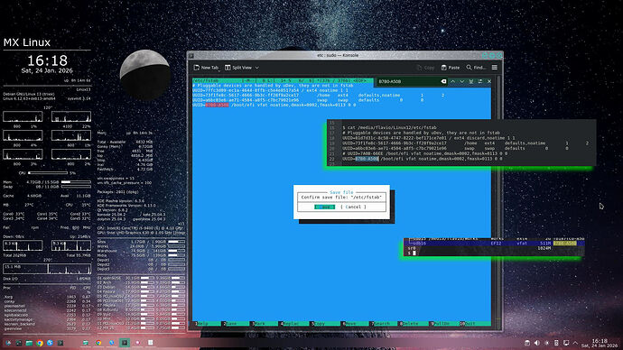Open the search options icon in the search bar
The image size is (623, 350).
click(480, 81)
